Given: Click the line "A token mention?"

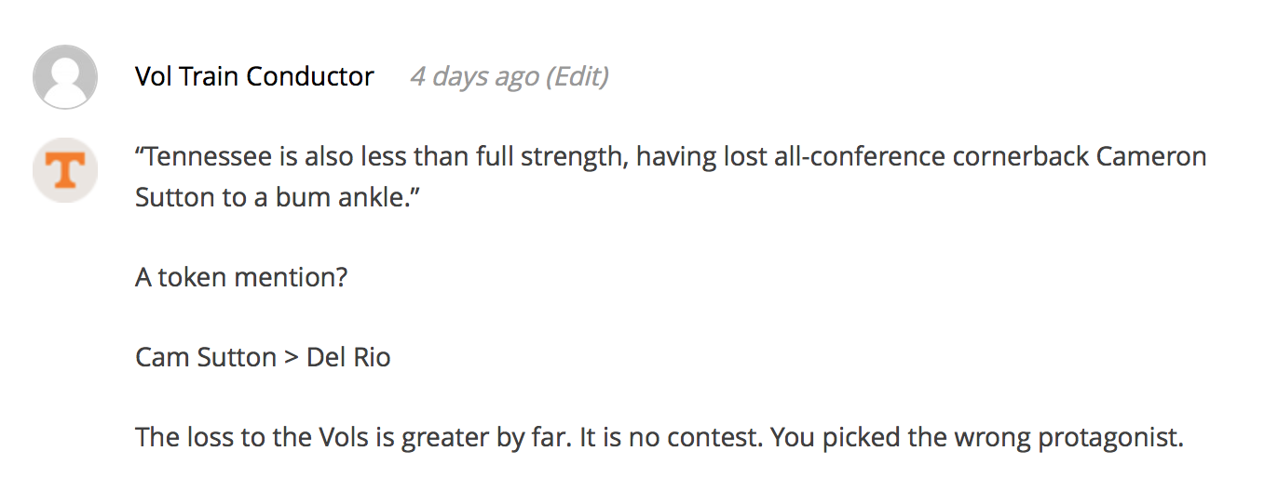Looking at the screenshot, I should (x=241, y=277).
